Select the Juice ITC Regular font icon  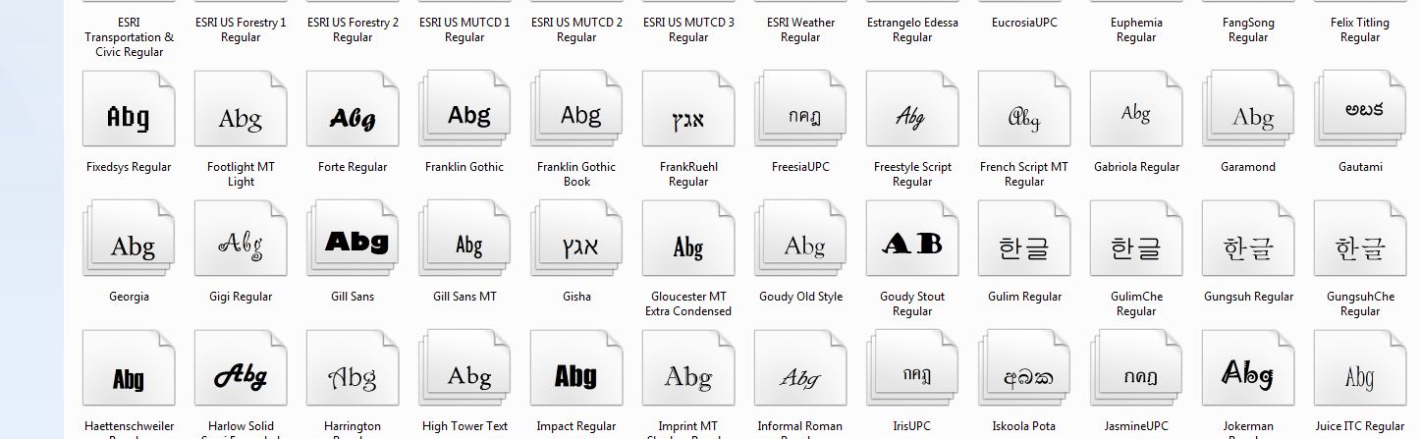[1360, 369]
